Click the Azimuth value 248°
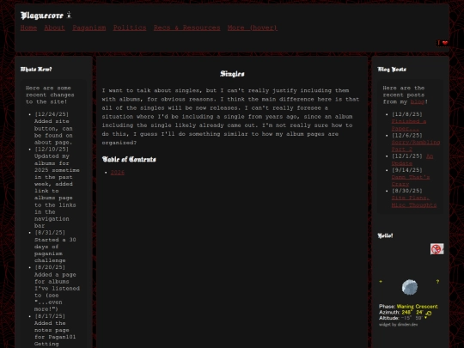 407,313
